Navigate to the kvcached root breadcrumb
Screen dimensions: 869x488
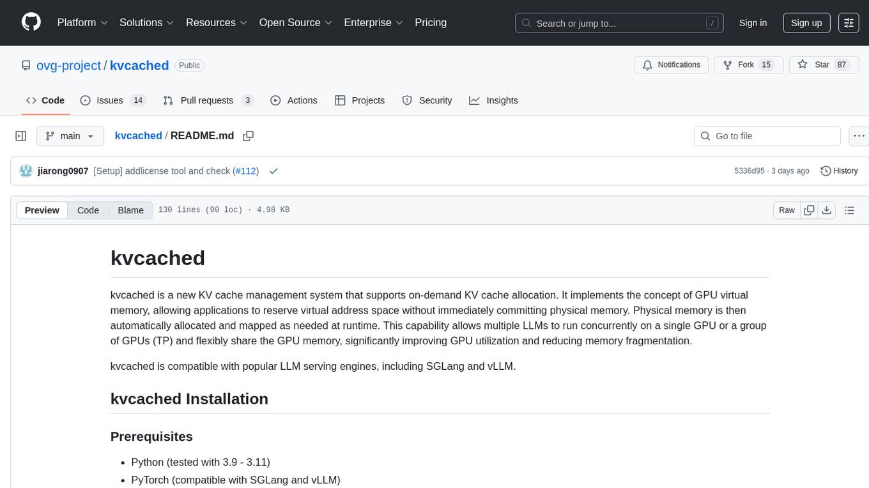pos(138,135)
